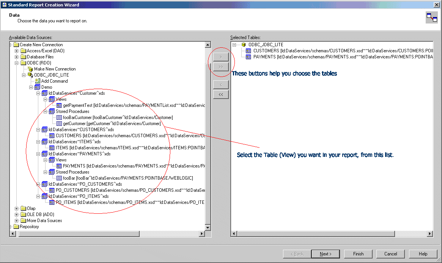Viewport: 442px width, 263px height.
Task: Click the getPaymentTest view icon
Action: coord(59,105)
